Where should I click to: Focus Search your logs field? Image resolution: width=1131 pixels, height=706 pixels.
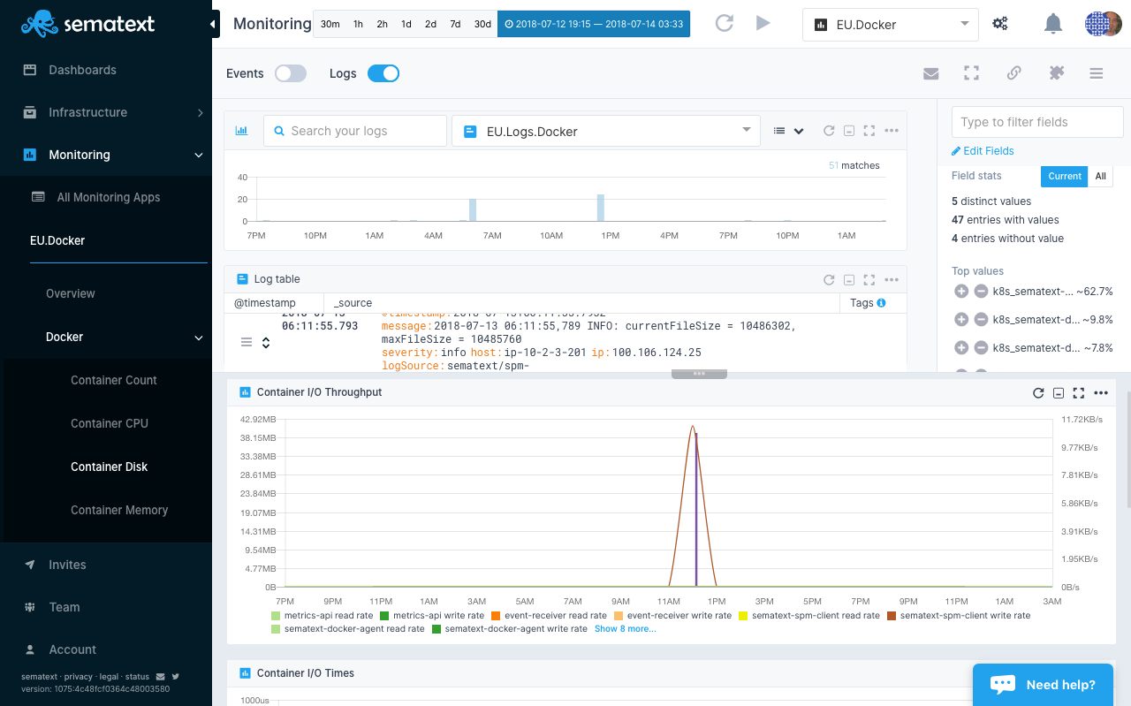pyautogui.click(x=355, y=131)
